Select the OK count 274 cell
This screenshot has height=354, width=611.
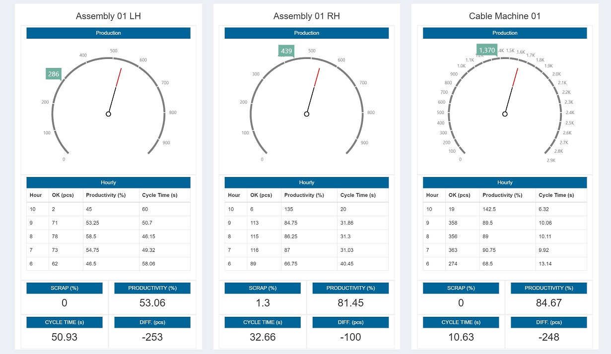[x=462, y=264]
